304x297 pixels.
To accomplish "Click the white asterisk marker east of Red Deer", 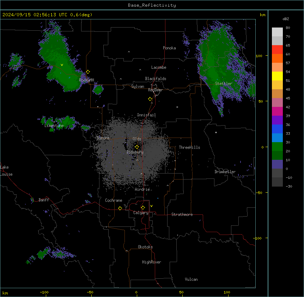I will [x=177, y=107].
